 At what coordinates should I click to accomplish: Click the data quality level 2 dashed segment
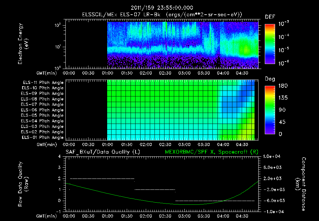tap(102, 179)
